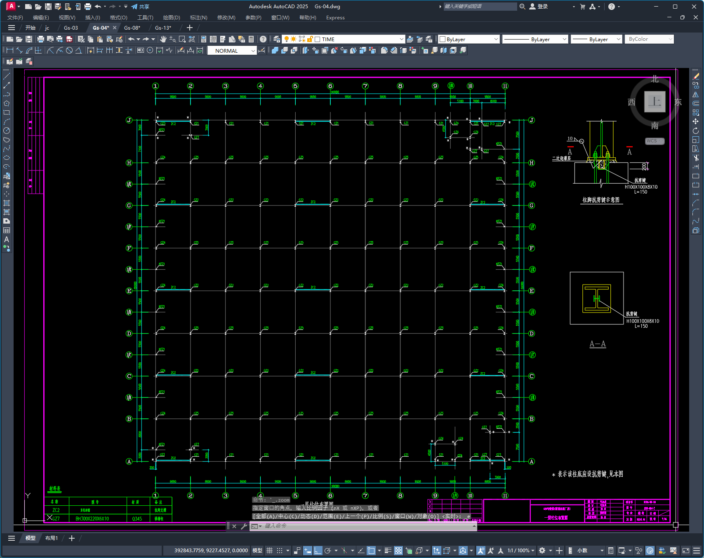Select the Multiline Text A tool

(x=7, y=239)
